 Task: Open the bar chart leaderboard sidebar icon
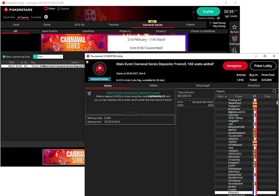234,50
